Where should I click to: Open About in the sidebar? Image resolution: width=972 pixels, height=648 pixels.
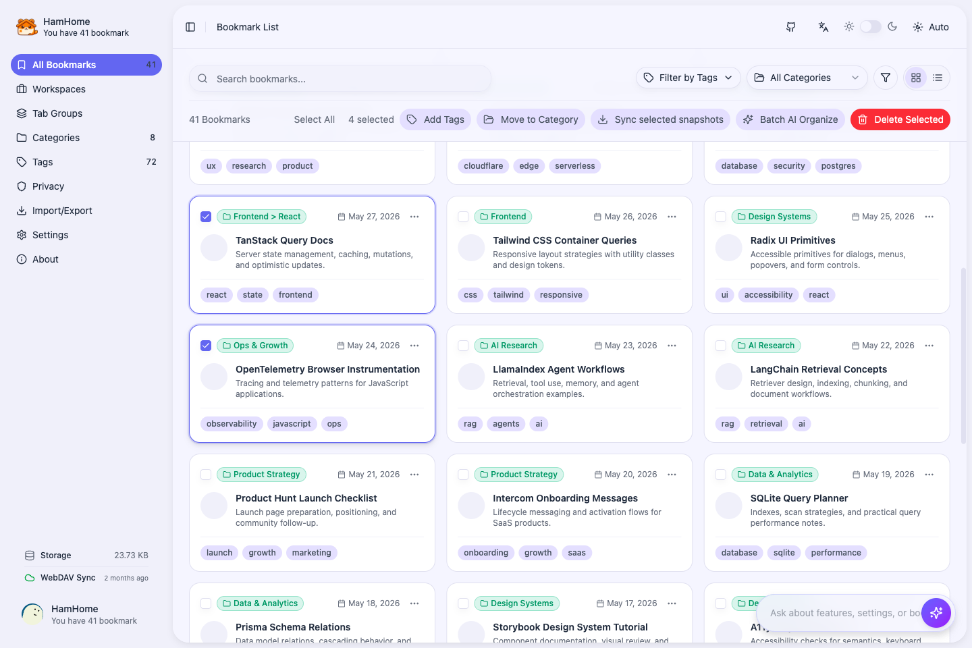[86, 259]
